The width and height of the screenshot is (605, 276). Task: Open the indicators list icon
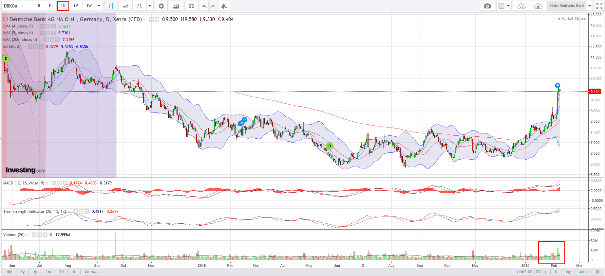click(176, 6)
